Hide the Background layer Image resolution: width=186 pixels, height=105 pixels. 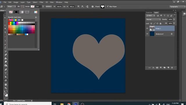tap(147, 34)
